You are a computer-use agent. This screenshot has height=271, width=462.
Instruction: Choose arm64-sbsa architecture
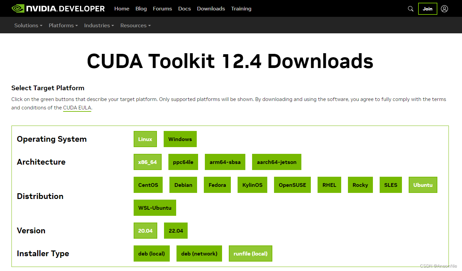click(225, 162)
